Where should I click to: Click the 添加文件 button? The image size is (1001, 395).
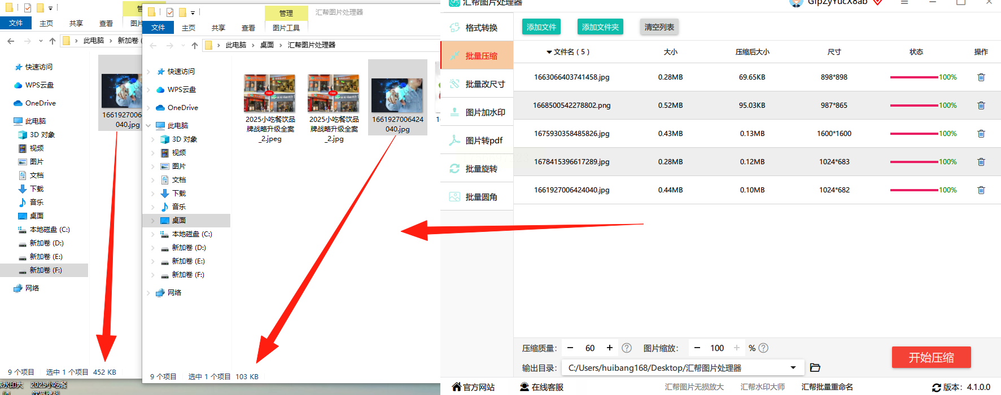[x=541, y=27]
